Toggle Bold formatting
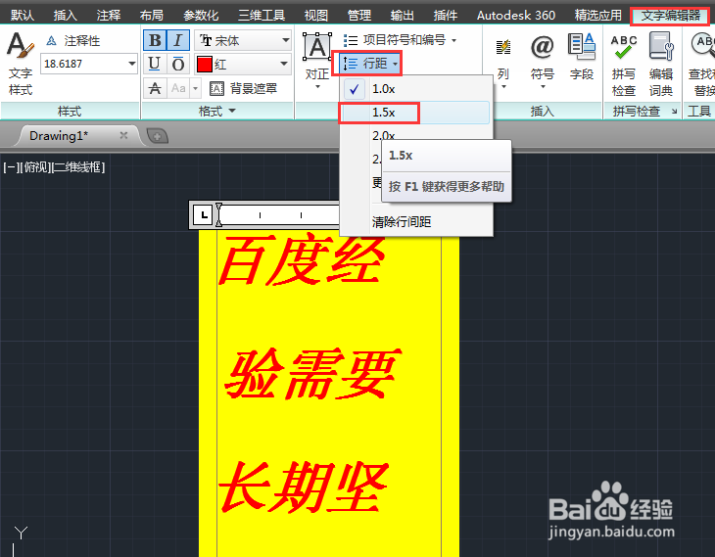The width and height of the screenshot is (715, 557). (155, 40)
